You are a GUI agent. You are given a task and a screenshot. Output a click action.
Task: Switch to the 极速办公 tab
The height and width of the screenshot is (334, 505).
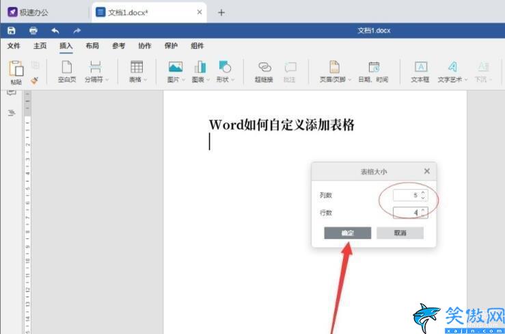click(33, 12)
